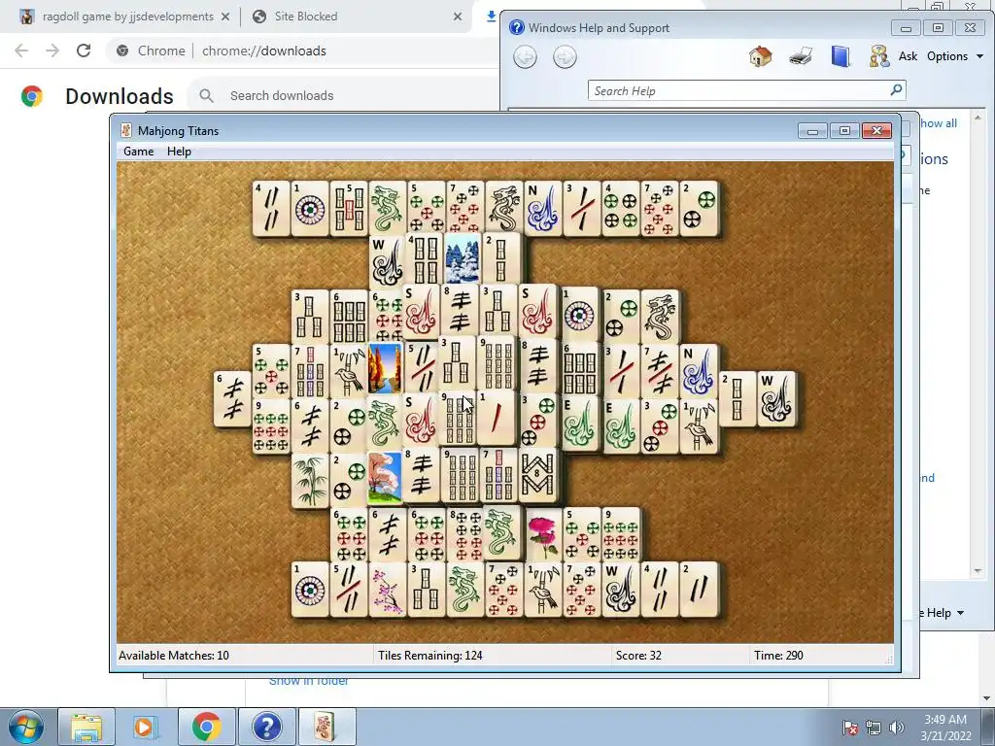Click the Time: 290 status text
Screen dimensions: 995x746
pos(778,656)
